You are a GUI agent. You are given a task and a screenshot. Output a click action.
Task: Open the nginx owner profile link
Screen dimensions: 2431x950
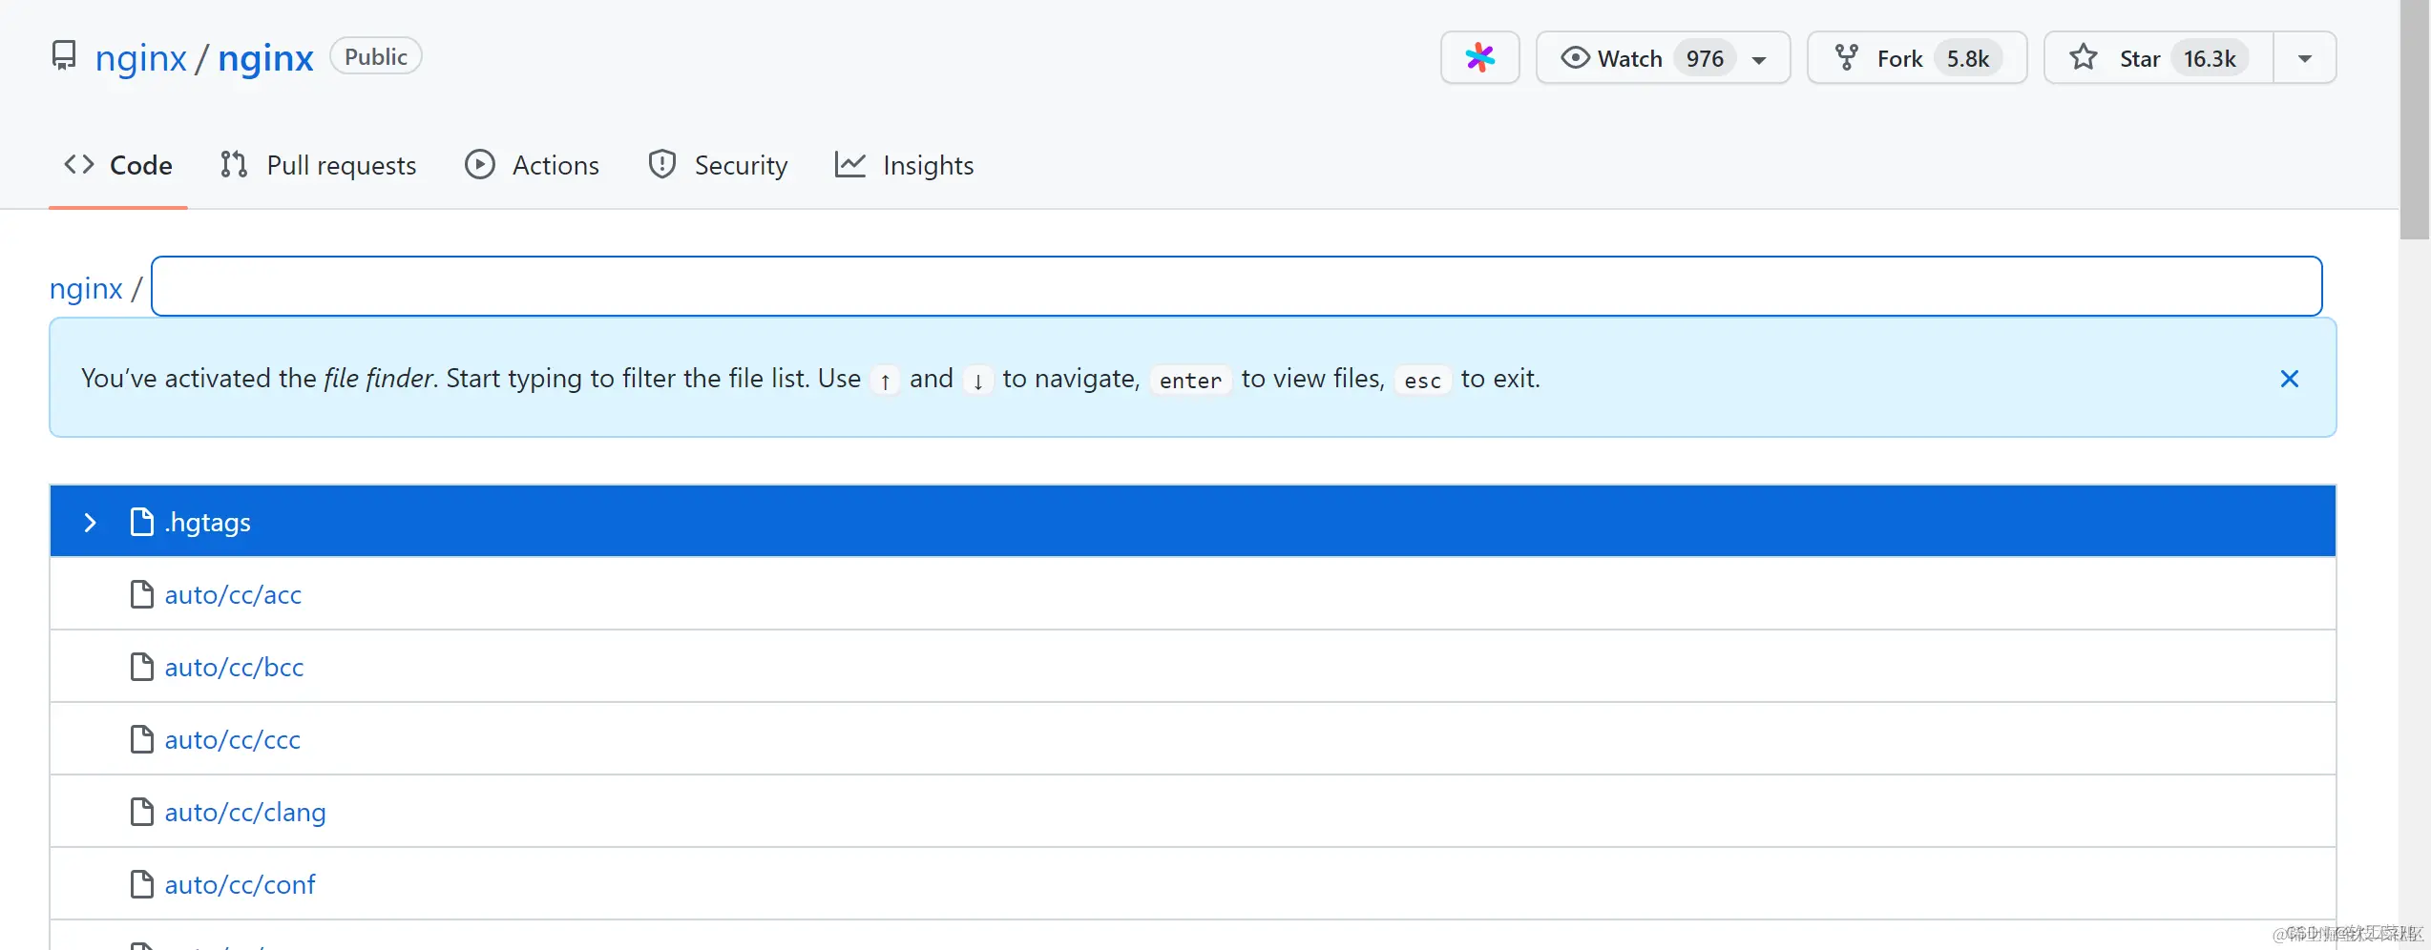click(x=140, y=58)
